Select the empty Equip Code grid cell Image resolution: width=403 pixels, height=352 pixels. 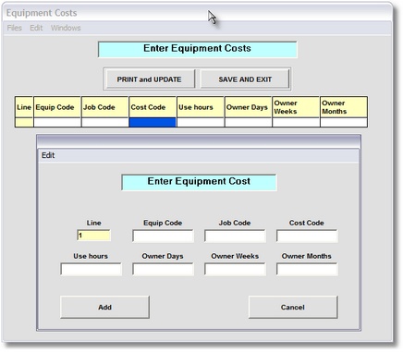[57, 122]
